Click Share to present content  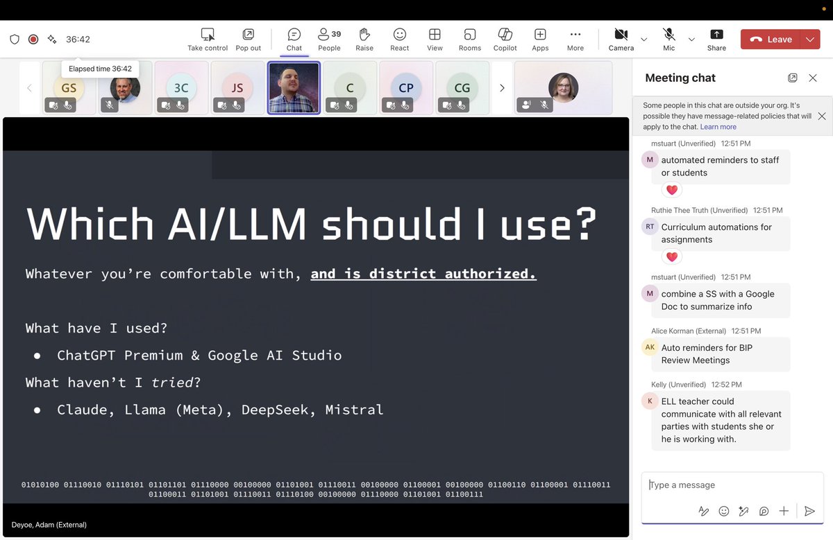pos(716,40)
